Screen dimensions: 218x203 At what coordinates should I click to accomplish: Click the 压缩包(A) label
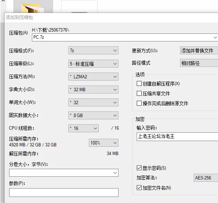tap(18, 33)
